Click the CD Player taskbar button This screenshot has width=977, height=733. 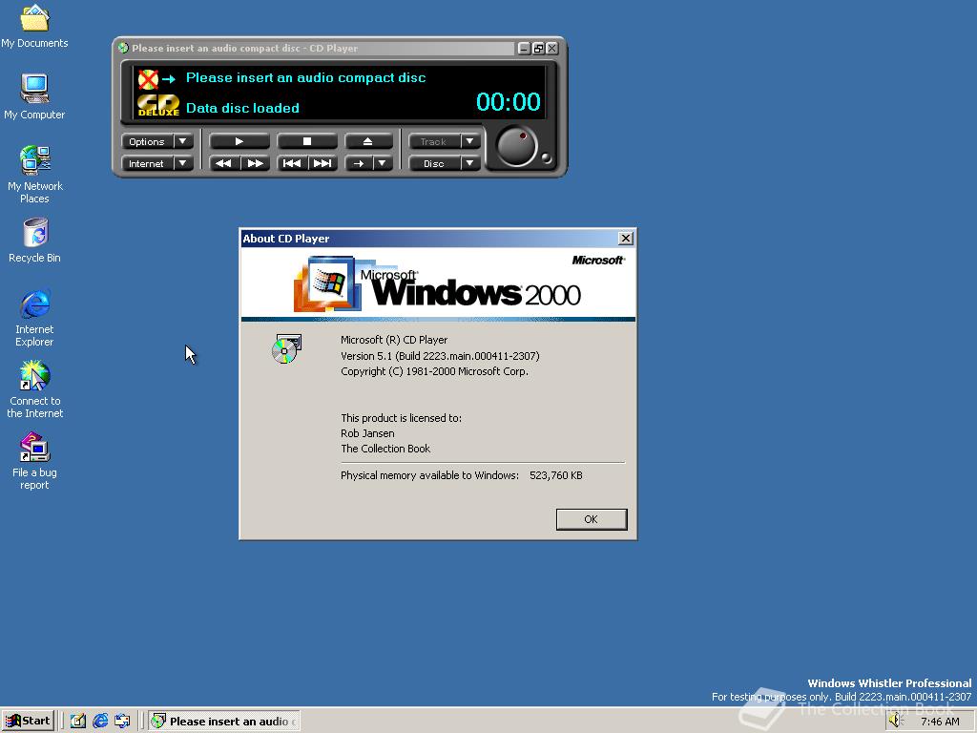click(224, 722)
